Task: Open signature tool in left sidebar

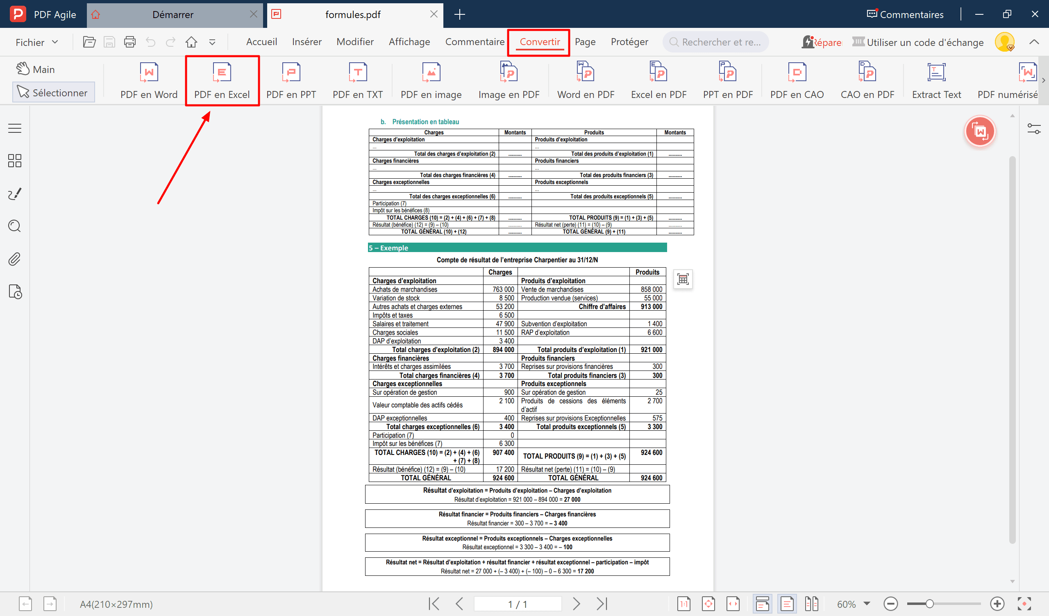Action: click(x=15, y=193)
